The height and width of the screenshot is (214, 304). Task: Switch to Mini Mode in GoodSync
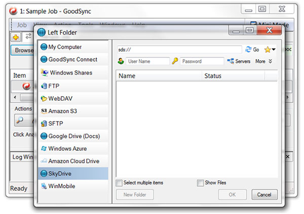pos(270,25)
